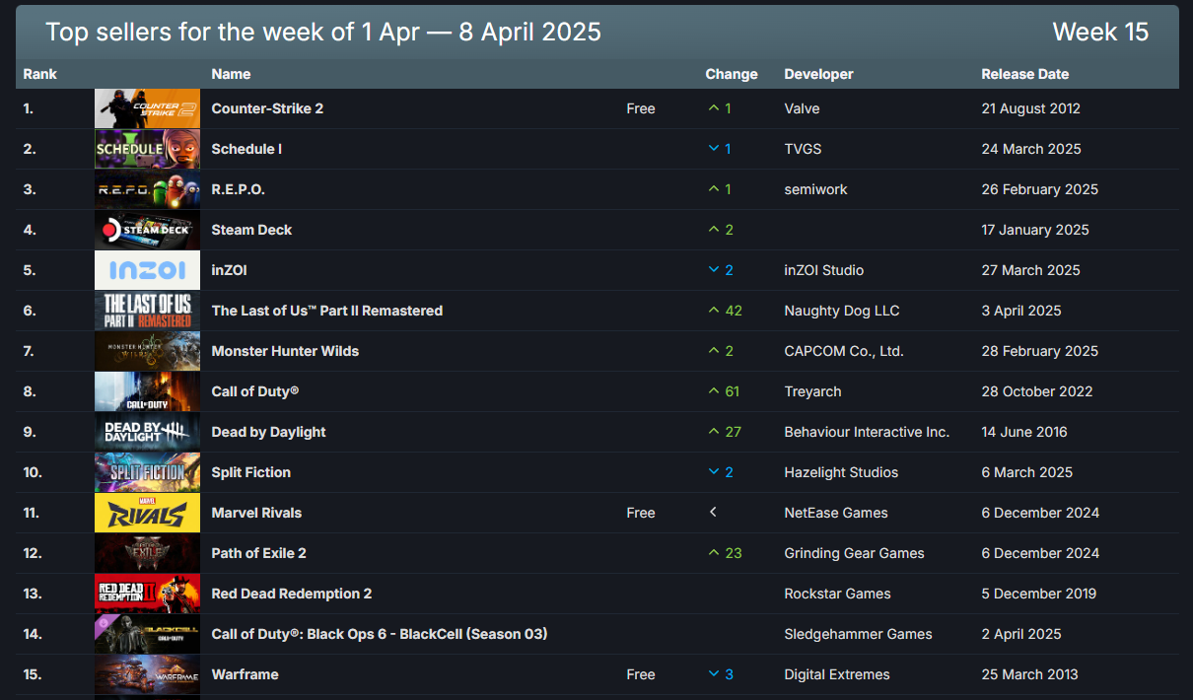Open the Schedule I name link
Image resolution: width=1193 pixels, height=700 pixels.
(x=246, y=149)
